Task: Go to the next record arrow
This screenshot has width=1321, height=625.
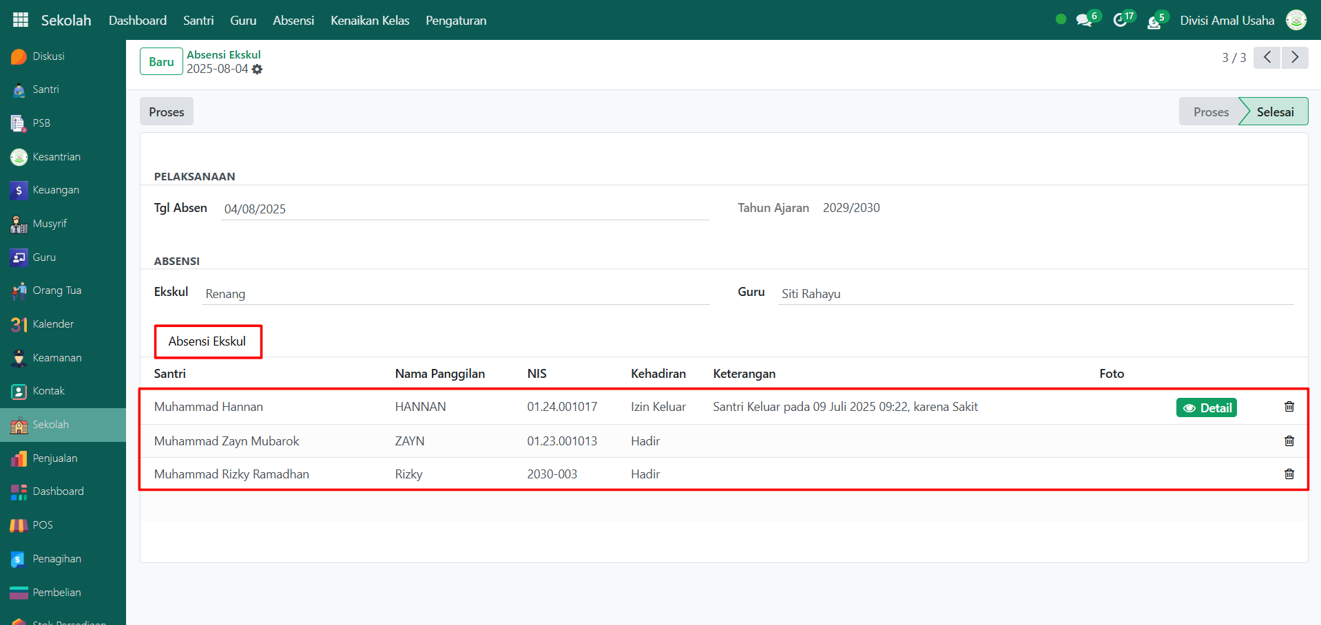Action: pyautogui.click(x=1294, y=58)
